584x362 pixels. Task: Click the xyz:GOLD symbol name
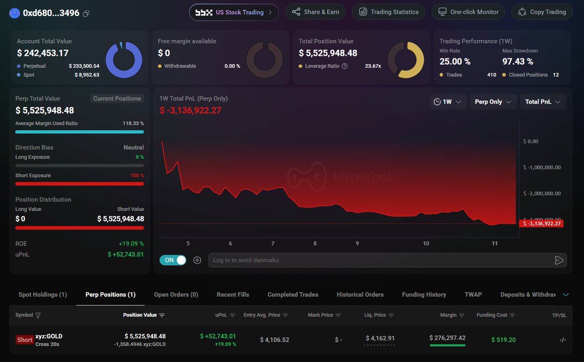pos(49,336)
